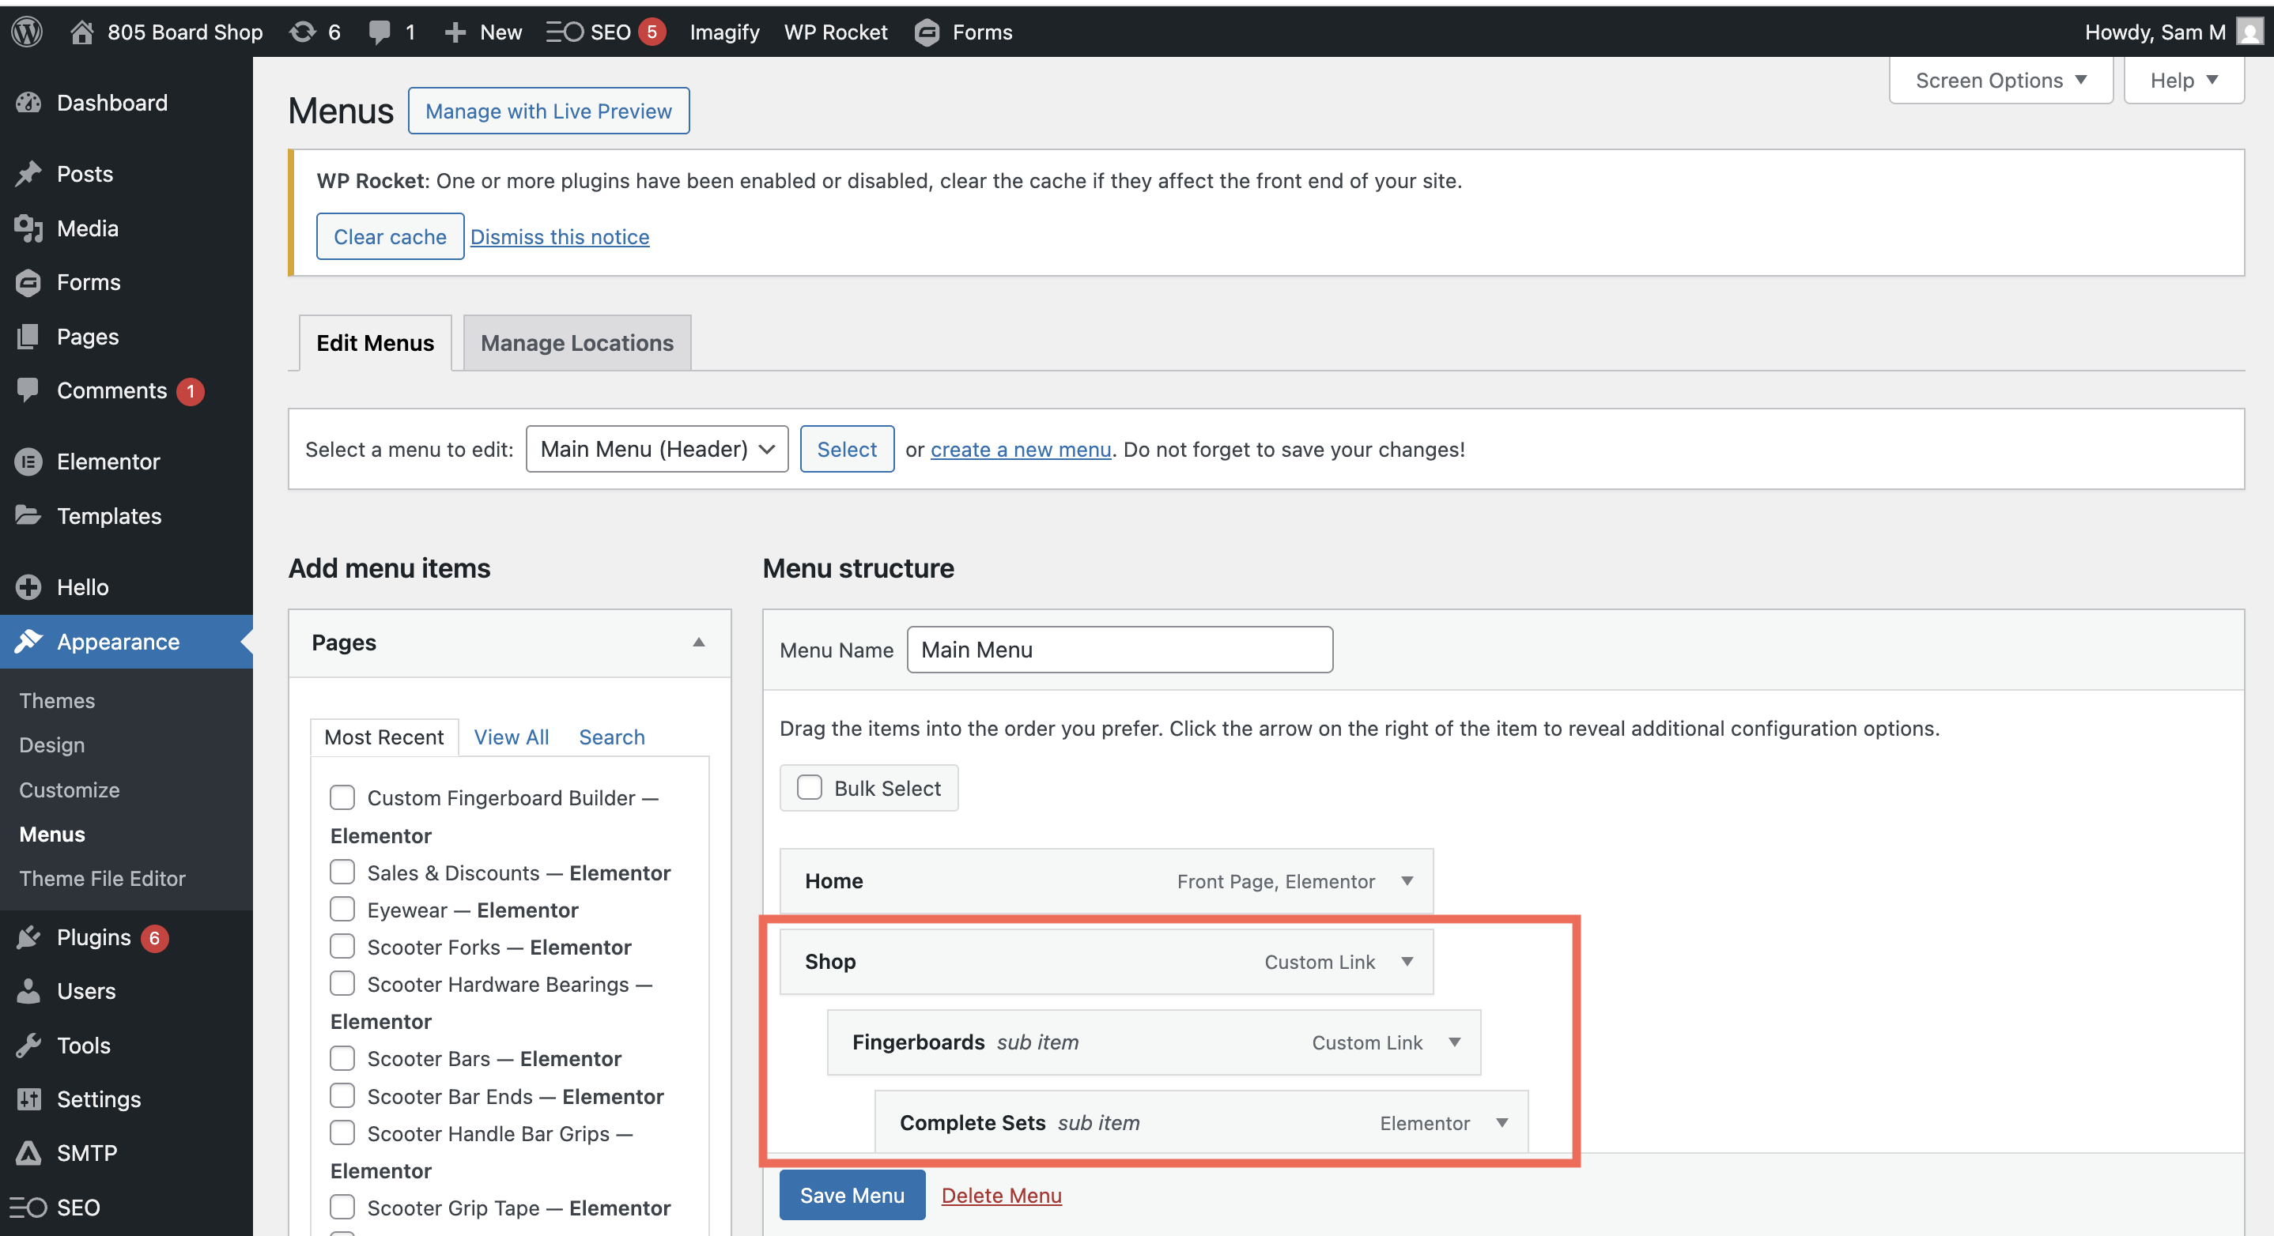Screen dimensions: 2274x1236
Task: Click the Menu Name input field
Action: (x=1120, y=650)
